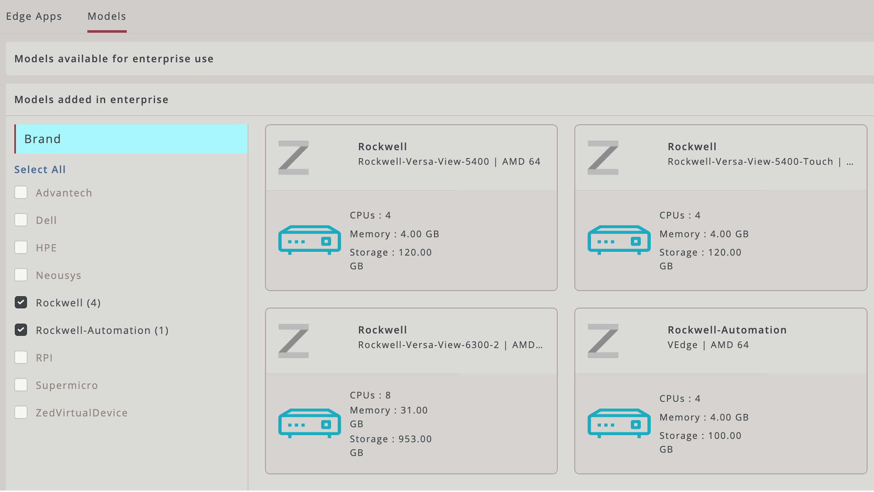Enable the ZedVirtualDevice brand checkbox
The height and width of the screenshot is (492, 874).
21,412
